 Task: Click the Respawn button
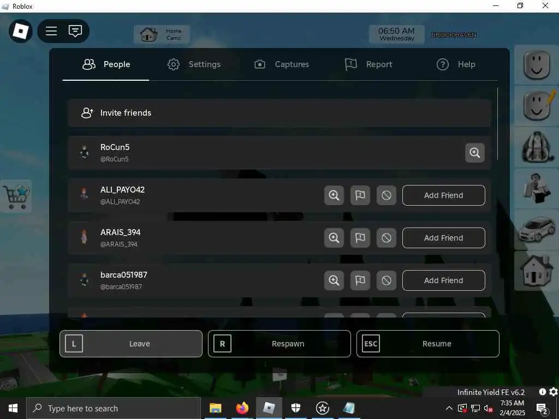pos(279,344)
